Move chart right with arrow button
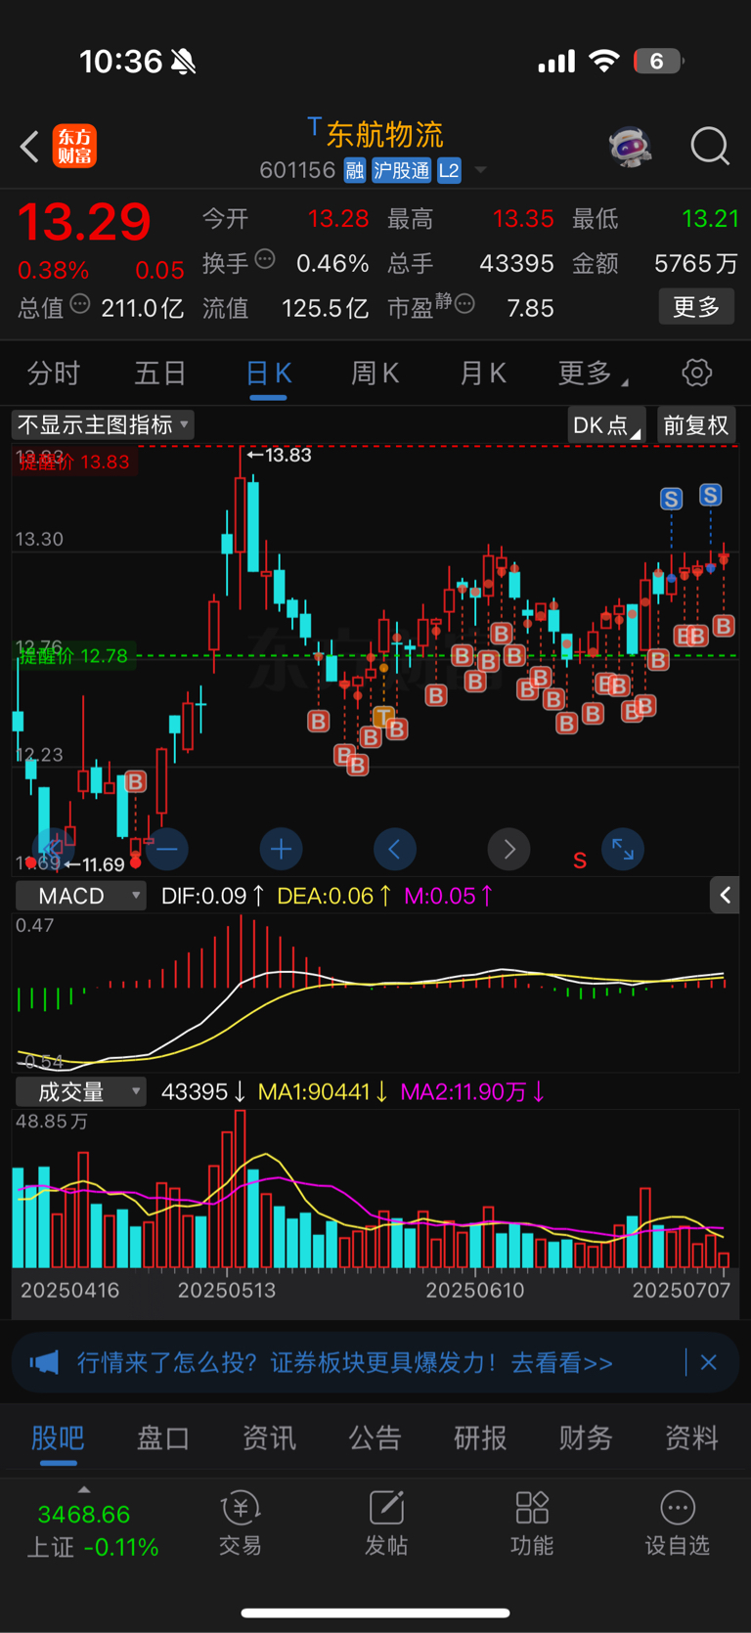The width and height of the screenshot is (751, 1633). [x=508, y=849]
